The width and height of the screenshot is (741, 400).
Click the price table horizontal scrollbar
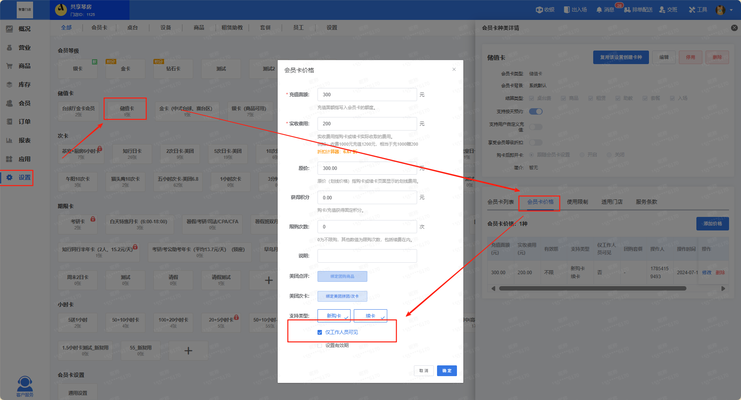click(592, 289)
